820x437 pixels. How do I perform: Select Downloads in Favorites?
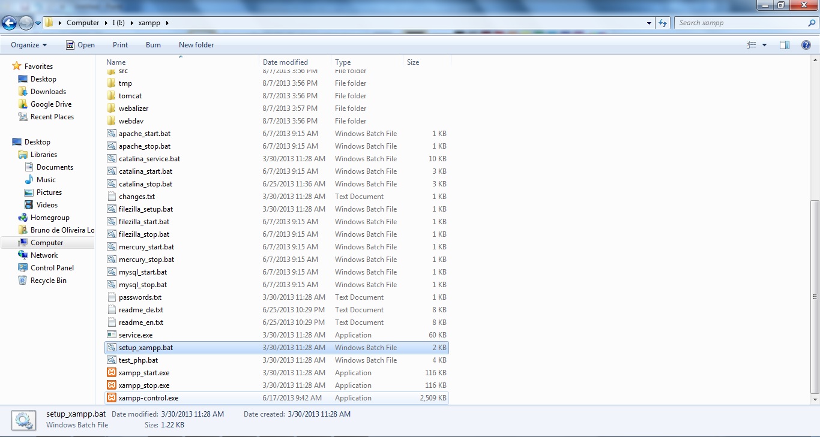click(48, 92)
